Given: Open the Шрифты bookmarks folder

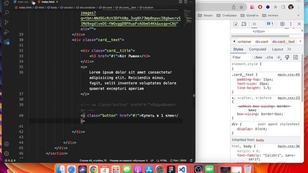Looking at the screenshot, I should tap(249, 15).
